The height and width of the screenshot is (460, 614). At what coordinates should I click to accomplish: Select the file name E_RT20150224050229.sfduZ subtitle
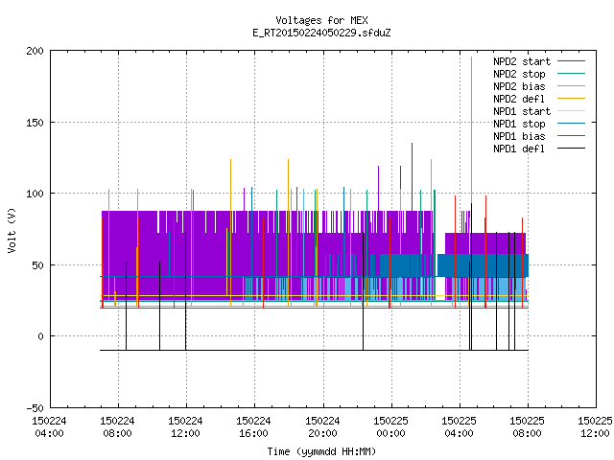click(321, 33)
